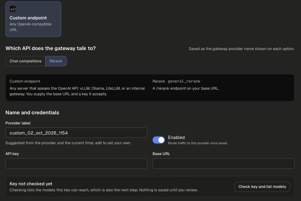Edit the Provider label field
This screenshot has height=201, width=301.
click(76, 133)
